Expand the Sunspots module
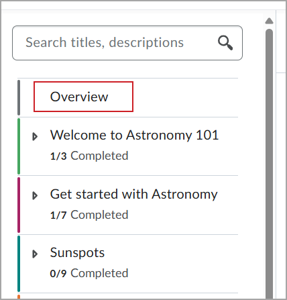Screen dimensions: 287x300 click(x=35, y=254)
